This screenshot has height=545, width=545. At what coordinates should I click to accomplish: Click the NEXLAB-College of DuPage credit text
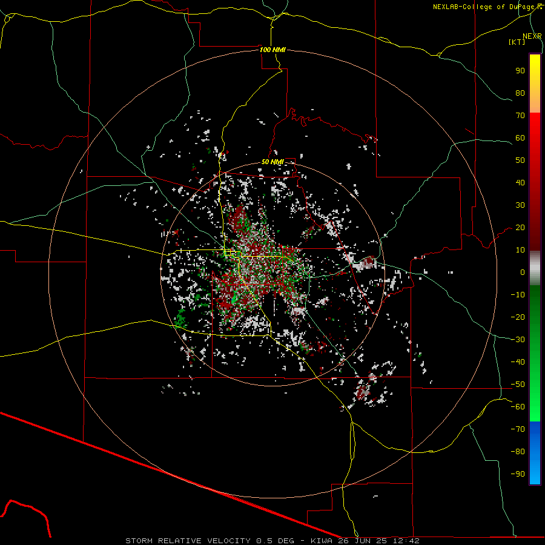(487, 7)
